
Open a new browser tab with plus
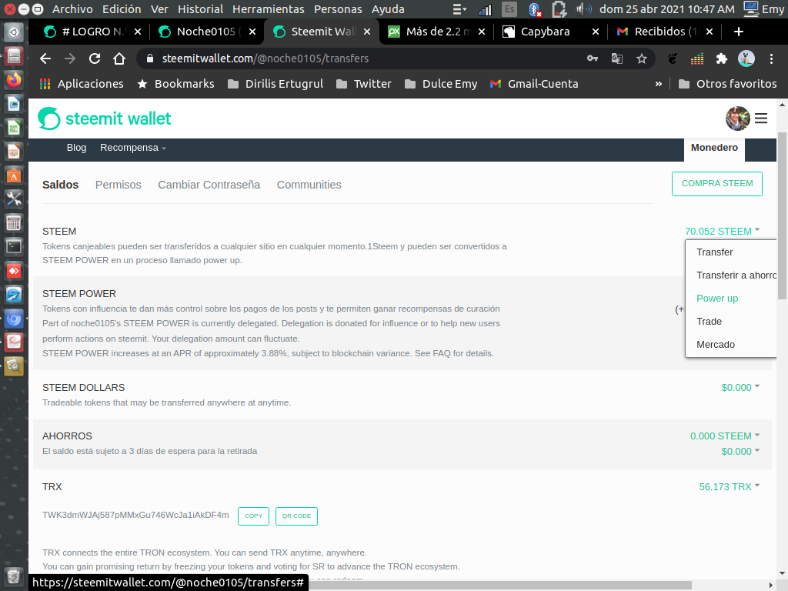(x=739, y=32)
